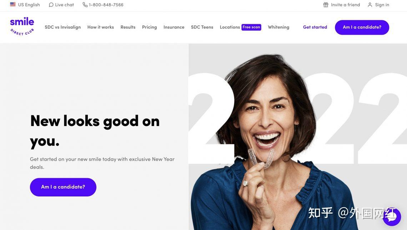Open the Pricing navigation item
Image resolution: width=407 pixels, height=230 pixels.
click(x=149, y=27)
